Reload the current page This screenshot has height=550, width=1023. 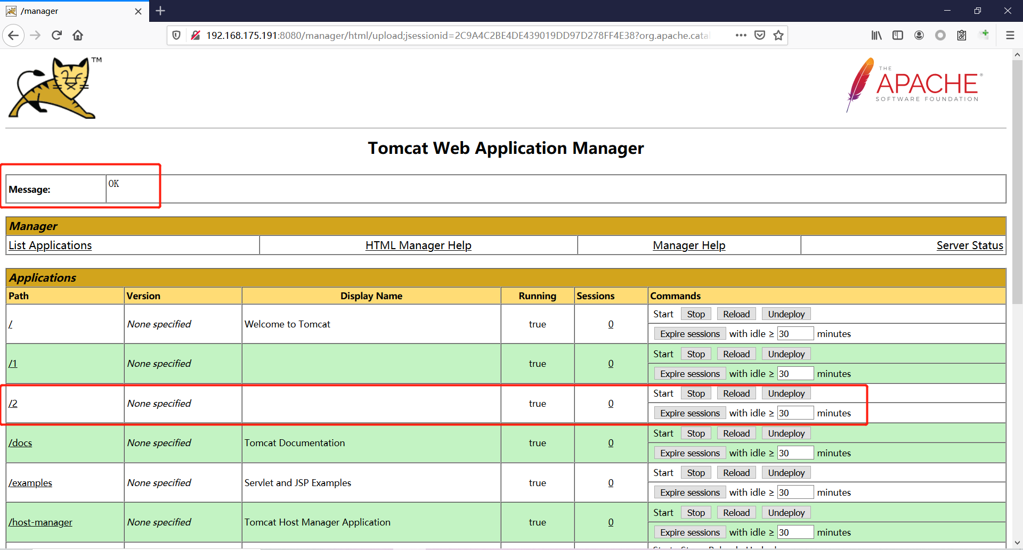pyautogui.click(x=57, y=36)
